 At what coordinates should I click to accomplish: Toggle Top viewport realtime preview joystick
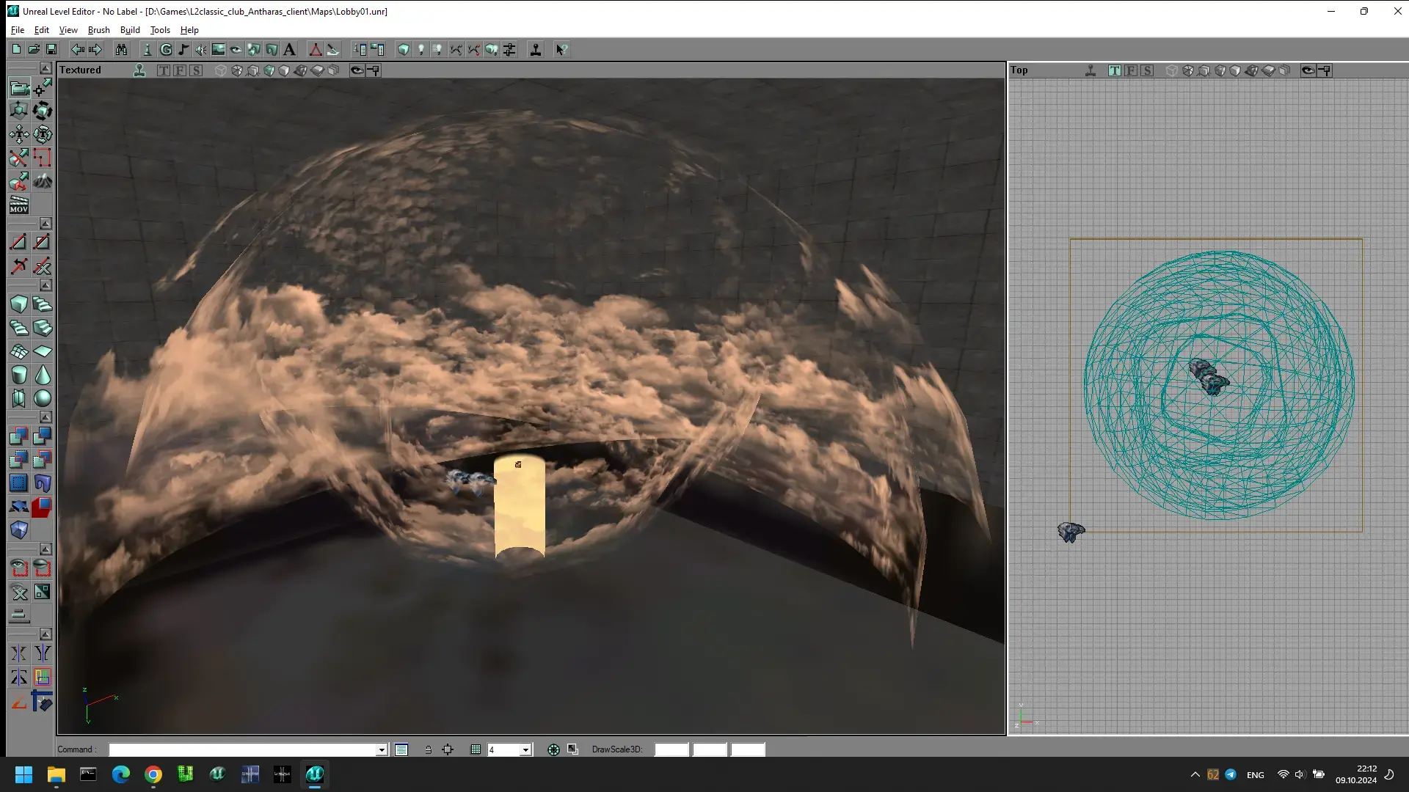pyautogui.click(x=1091, y=70)
